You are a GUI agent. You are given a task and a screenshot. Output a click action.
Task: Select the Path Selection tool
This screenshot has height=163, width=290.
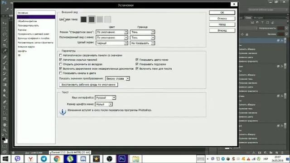pos(5,113)
